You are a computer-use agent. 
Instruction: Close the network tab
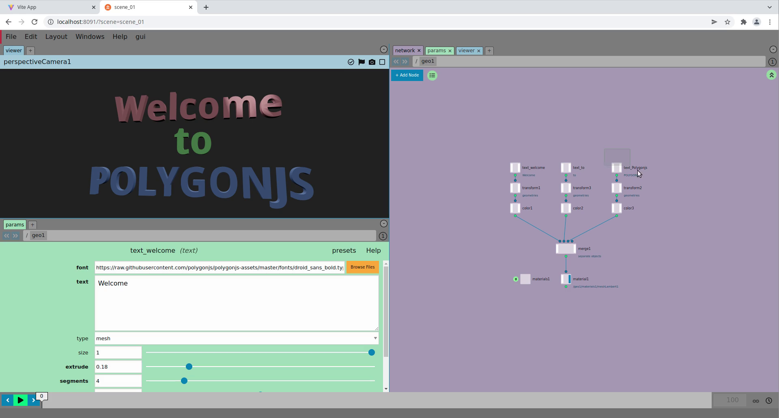coord(419,51)
